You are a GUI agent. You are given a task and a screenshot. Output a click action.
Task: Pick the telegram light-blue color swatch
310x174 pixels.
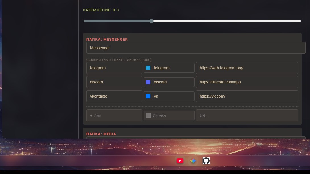point(148,68)
